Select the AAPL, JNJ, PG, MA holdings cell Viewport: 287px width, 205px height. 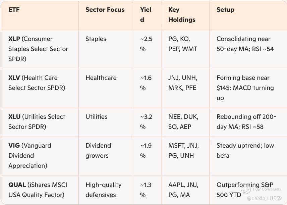coord(183,190)
